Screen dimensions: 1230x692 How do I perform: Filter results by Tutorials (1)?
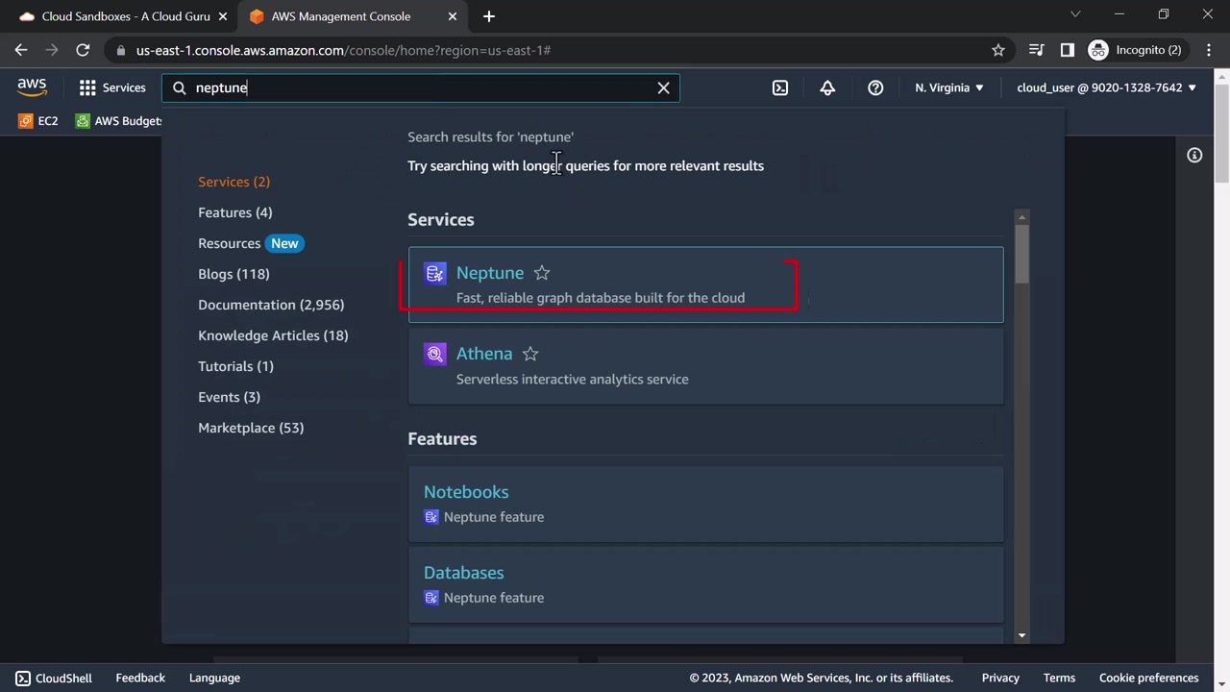tap(235, 366)
